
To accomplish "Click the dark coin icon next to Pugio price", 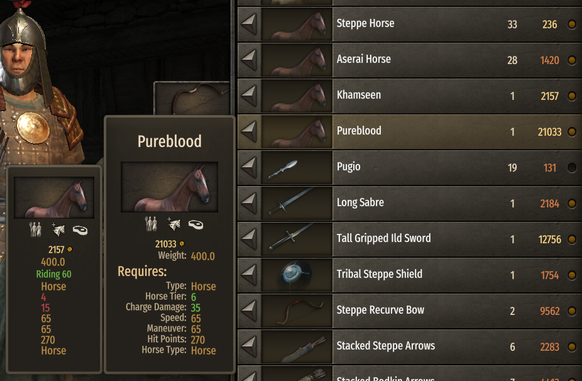I will click(572, 168).
